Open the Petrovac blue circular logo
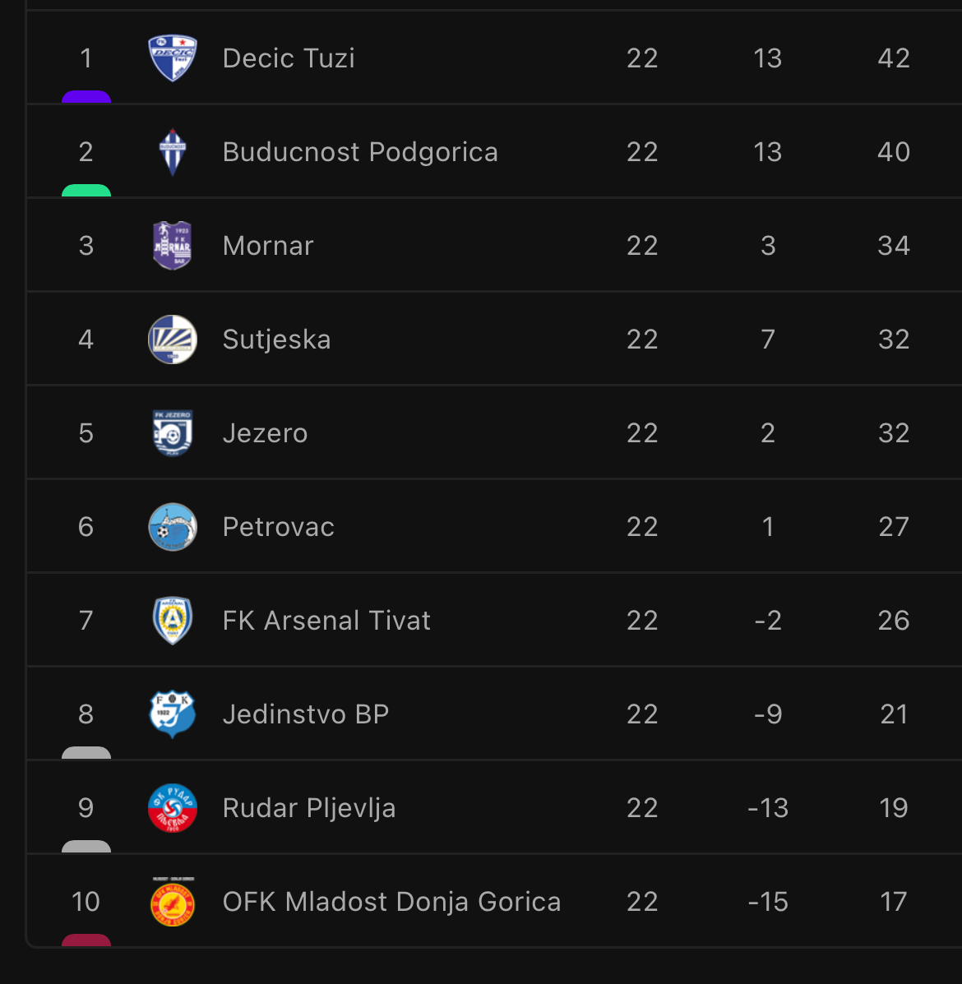Image resolution: width=962 pixels, height=984 pixels. (173, 526)
